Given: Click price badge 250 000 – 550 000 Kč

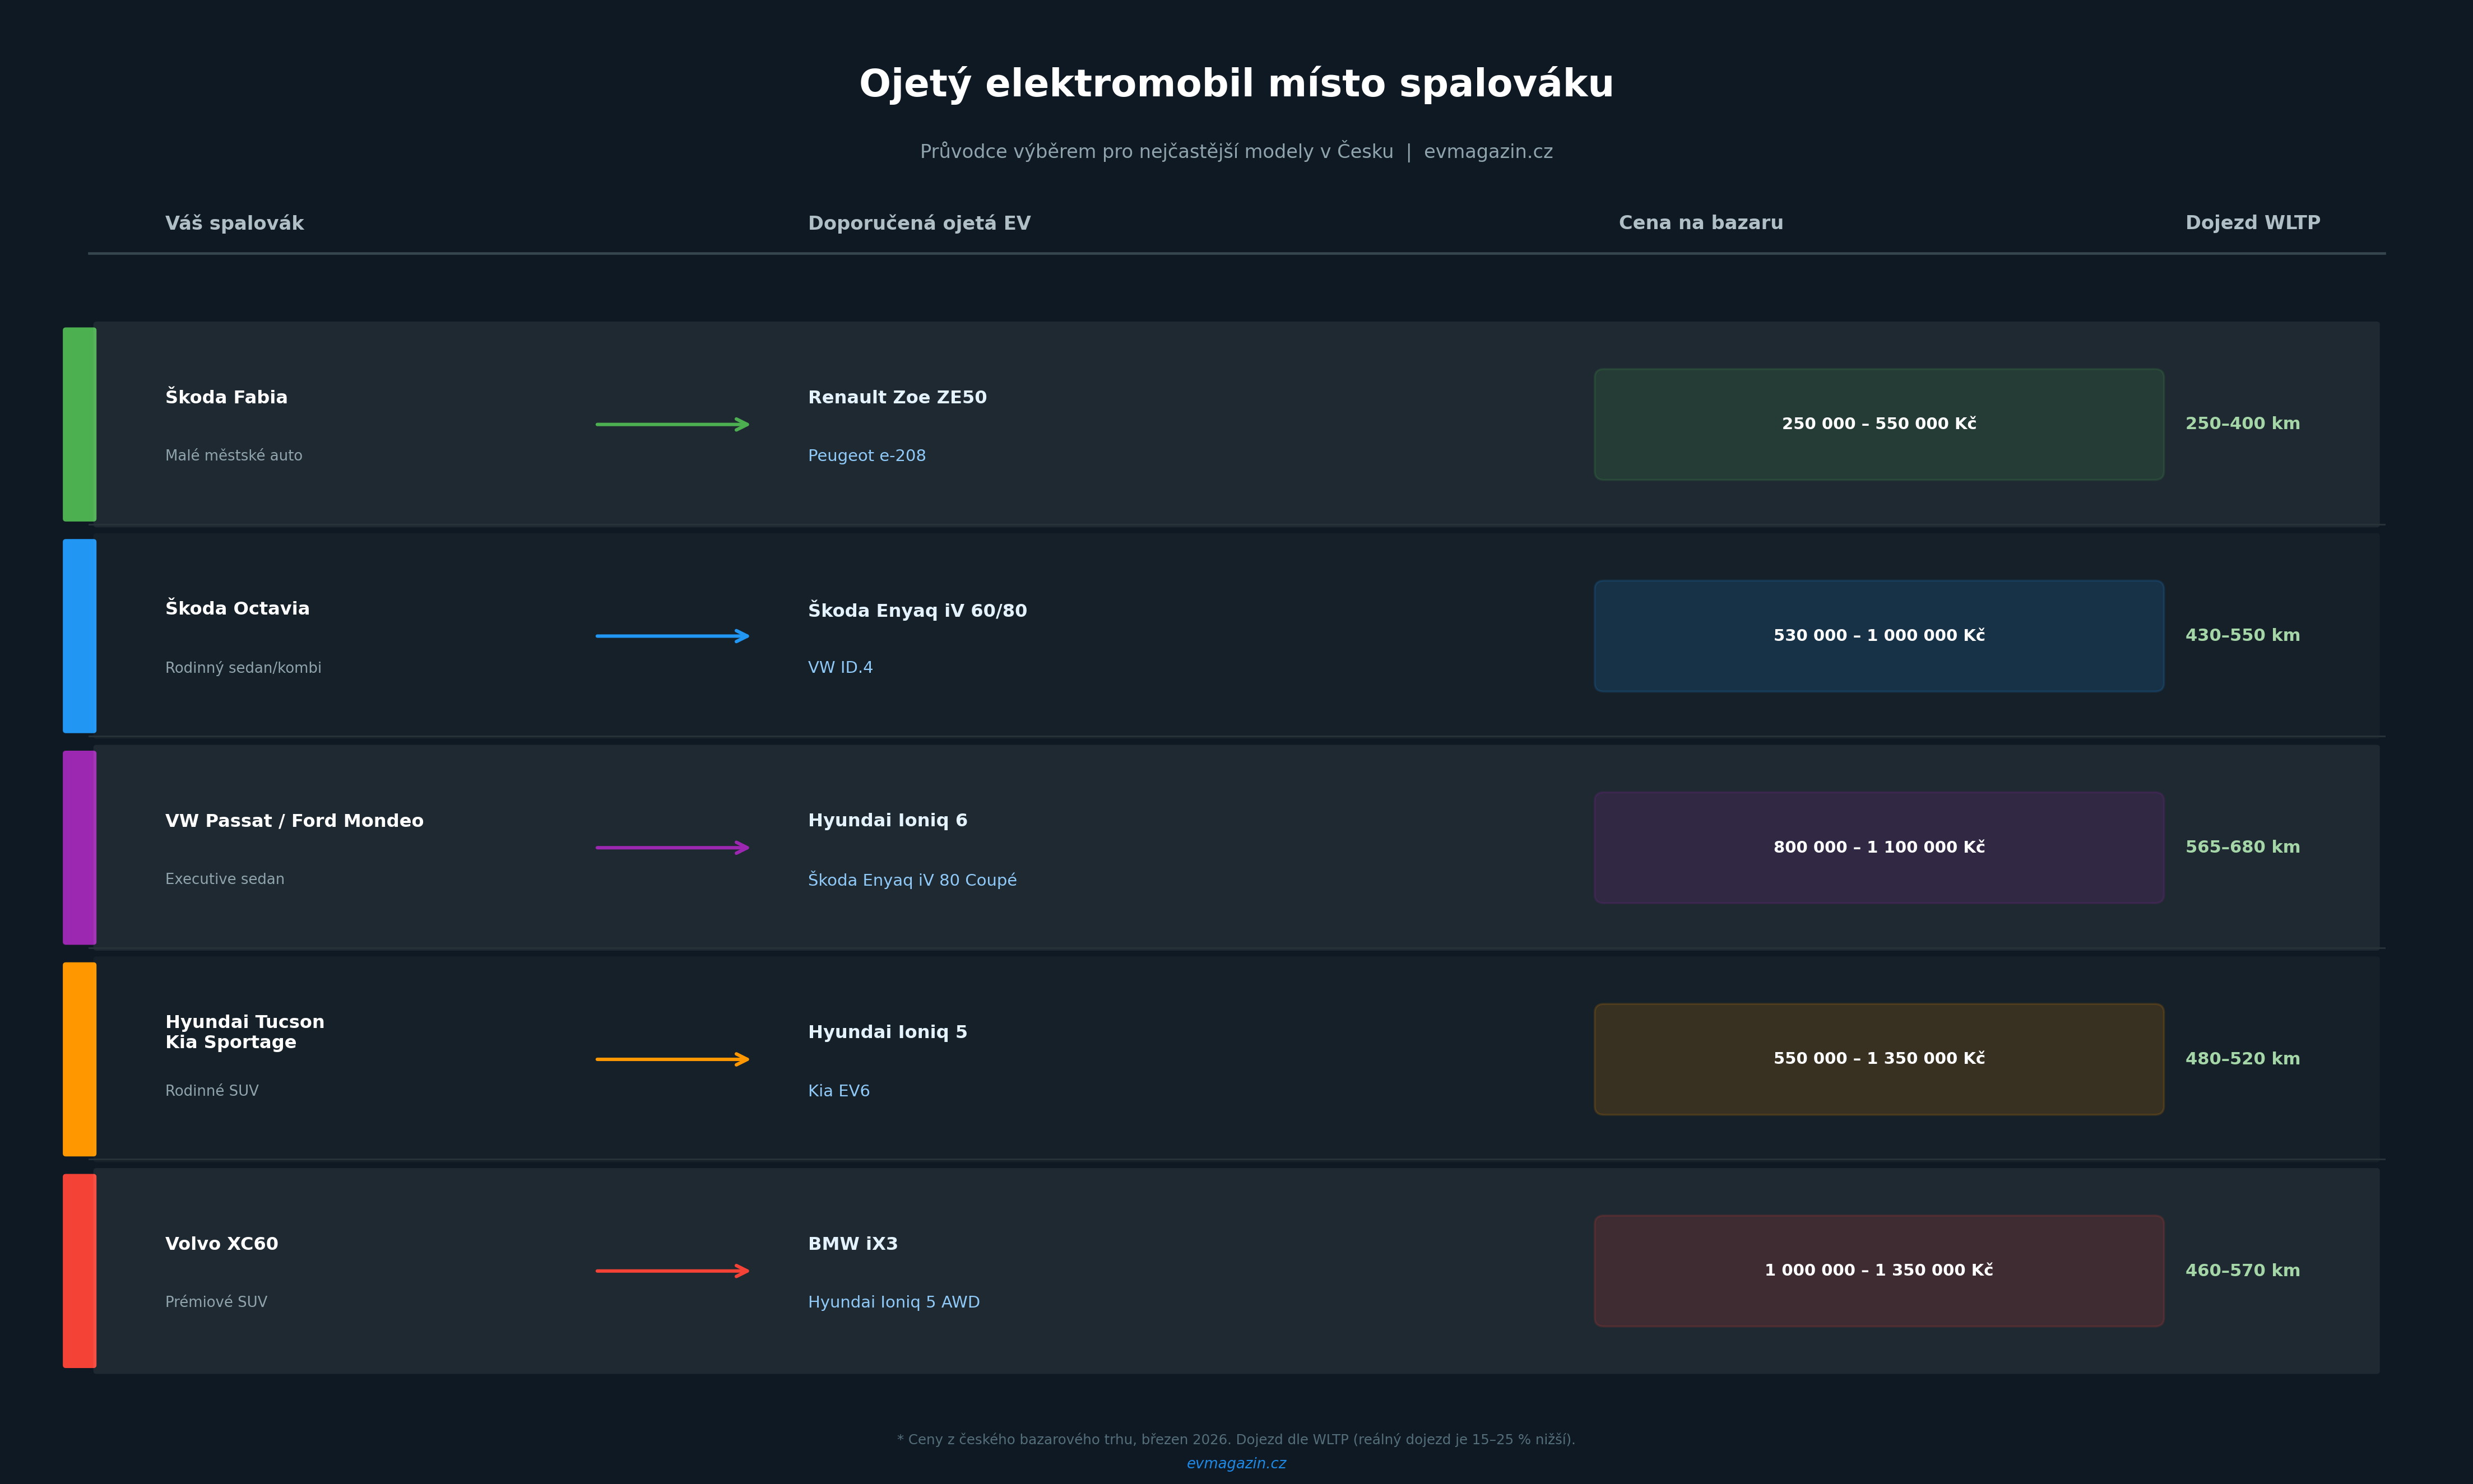Looking at the screenshot, I should [1878, 424].
